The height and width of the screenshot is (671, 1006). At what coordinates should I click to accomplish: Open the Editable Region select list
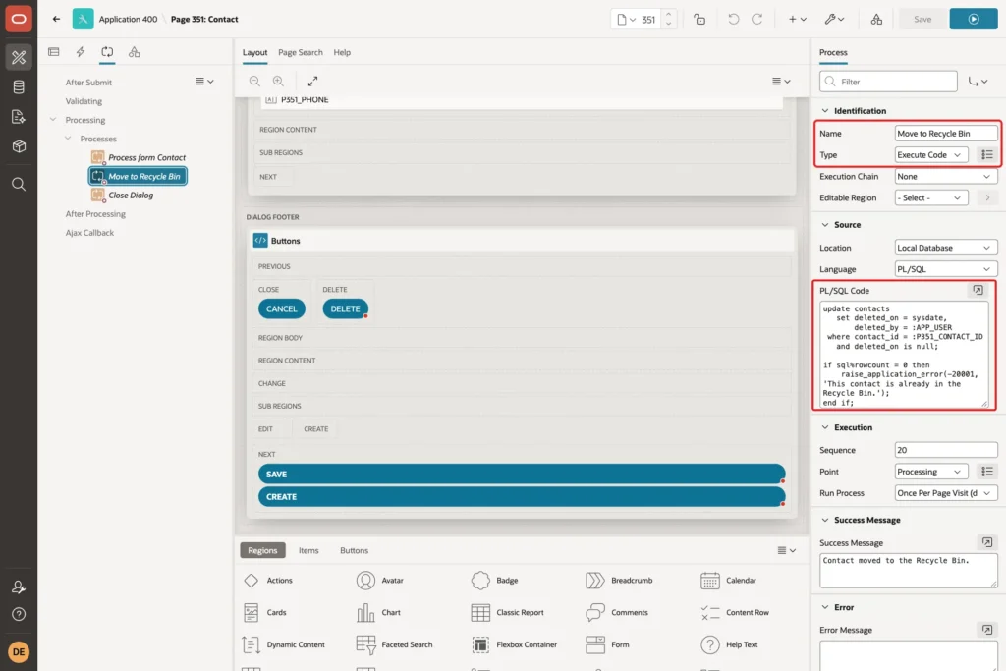click(931, 197)
